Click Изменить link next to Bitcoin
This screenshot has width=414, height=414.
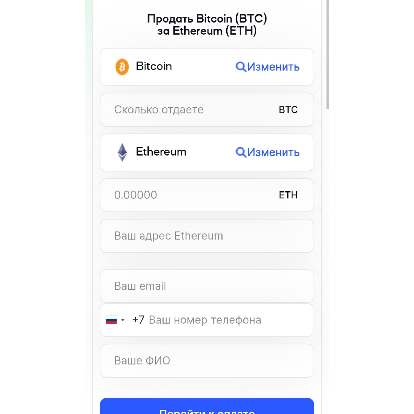273,67
